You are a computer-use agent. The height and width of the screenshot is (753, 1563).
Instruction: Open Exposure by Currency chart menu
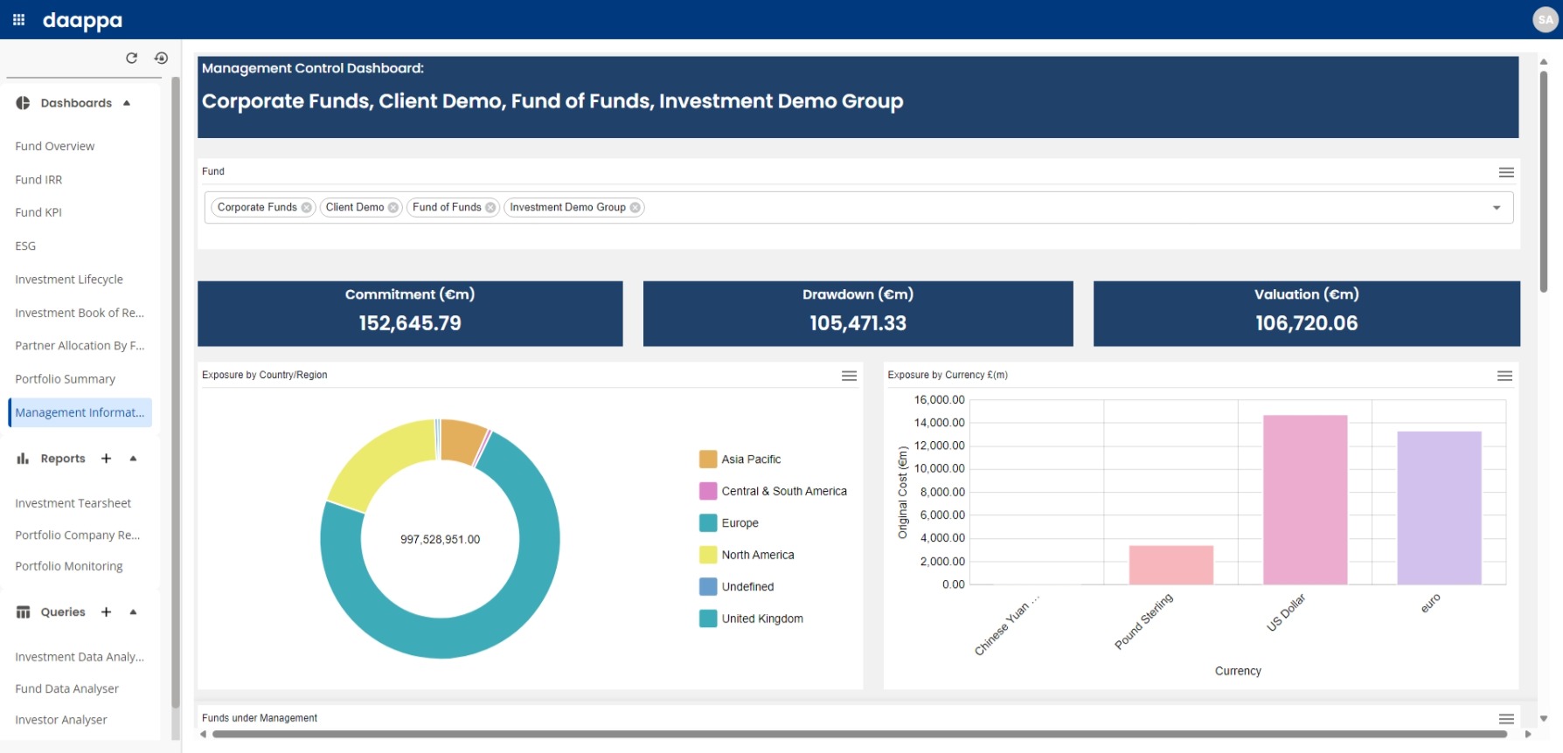1504,376
